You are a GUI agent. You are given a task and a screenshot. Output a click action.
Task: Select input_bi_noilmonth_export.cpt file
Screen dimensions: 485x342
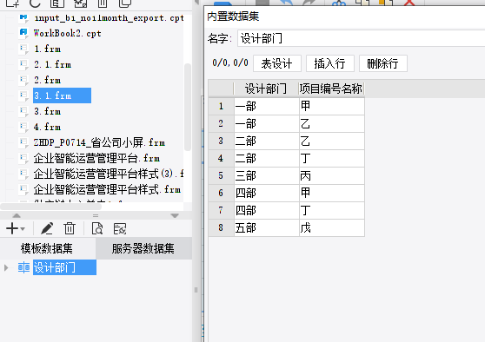[x=109, y=18]
